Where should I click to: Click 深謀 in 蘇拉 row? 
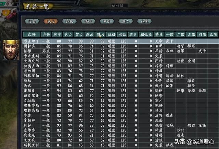pyautogui.click(x=202, y=125)
